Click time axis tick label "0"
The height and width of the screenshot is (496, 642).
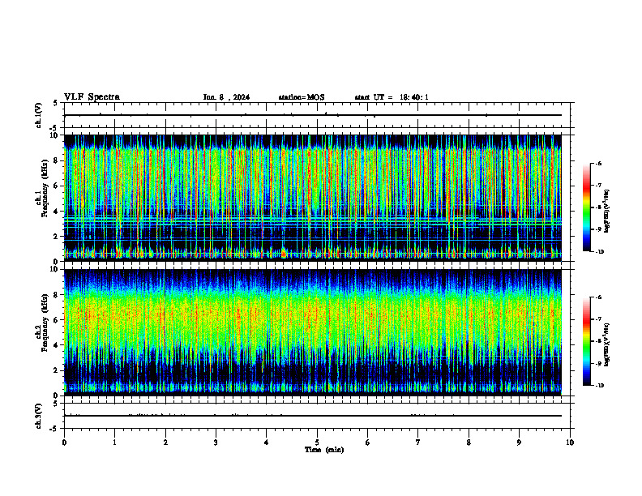[64, 443]
